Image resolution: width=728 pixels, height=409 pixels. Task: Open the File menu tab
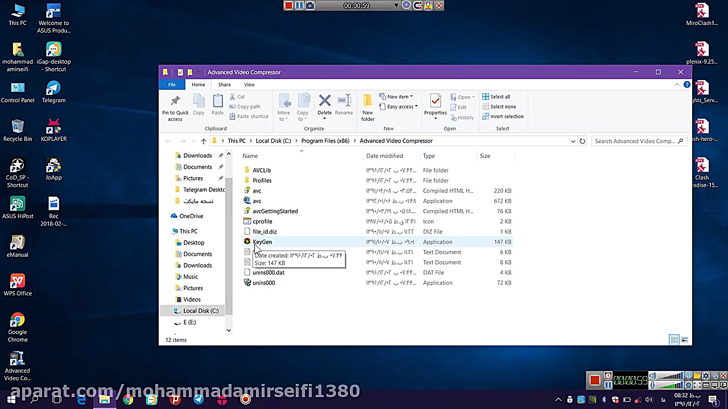[171, 85]
